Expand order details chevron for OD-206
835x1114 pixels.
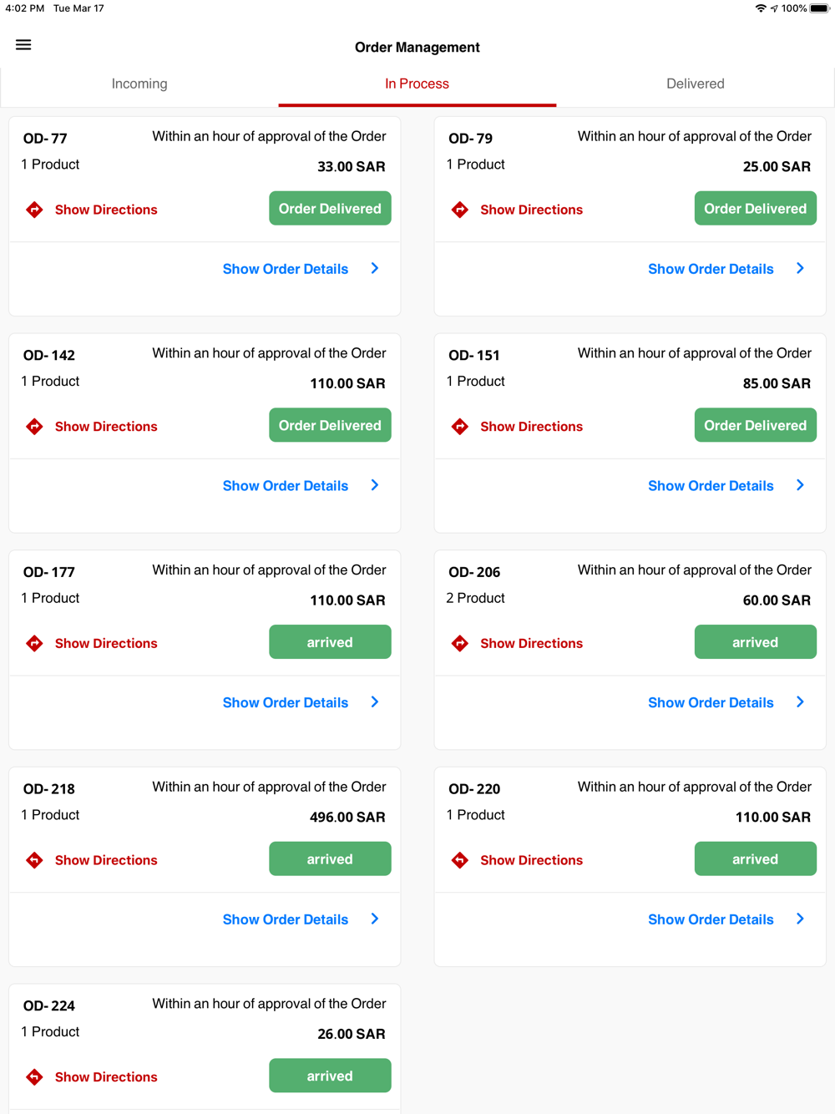pyautogui.click(x=800, y=702)
